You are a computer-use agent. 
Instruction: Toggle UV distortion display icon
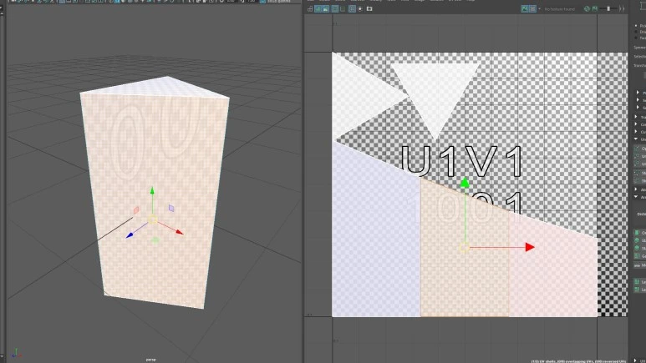click(326, 8)
